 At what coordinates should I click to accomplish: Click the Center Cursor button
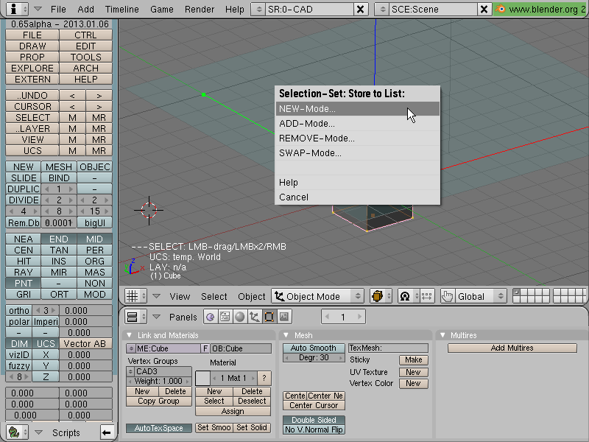314,406
